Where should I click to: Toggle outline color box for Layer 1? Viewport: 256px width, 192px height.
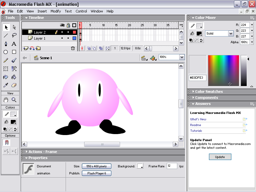(74, 38)
